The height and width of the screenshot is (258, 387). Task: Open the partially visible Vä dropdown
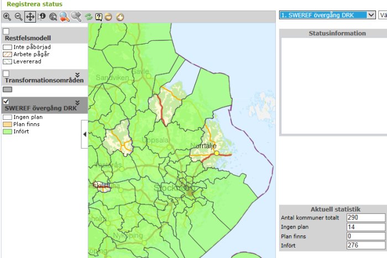coord(383,15)
